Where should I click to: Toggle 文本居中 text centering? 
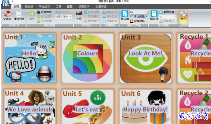[110, 21]
